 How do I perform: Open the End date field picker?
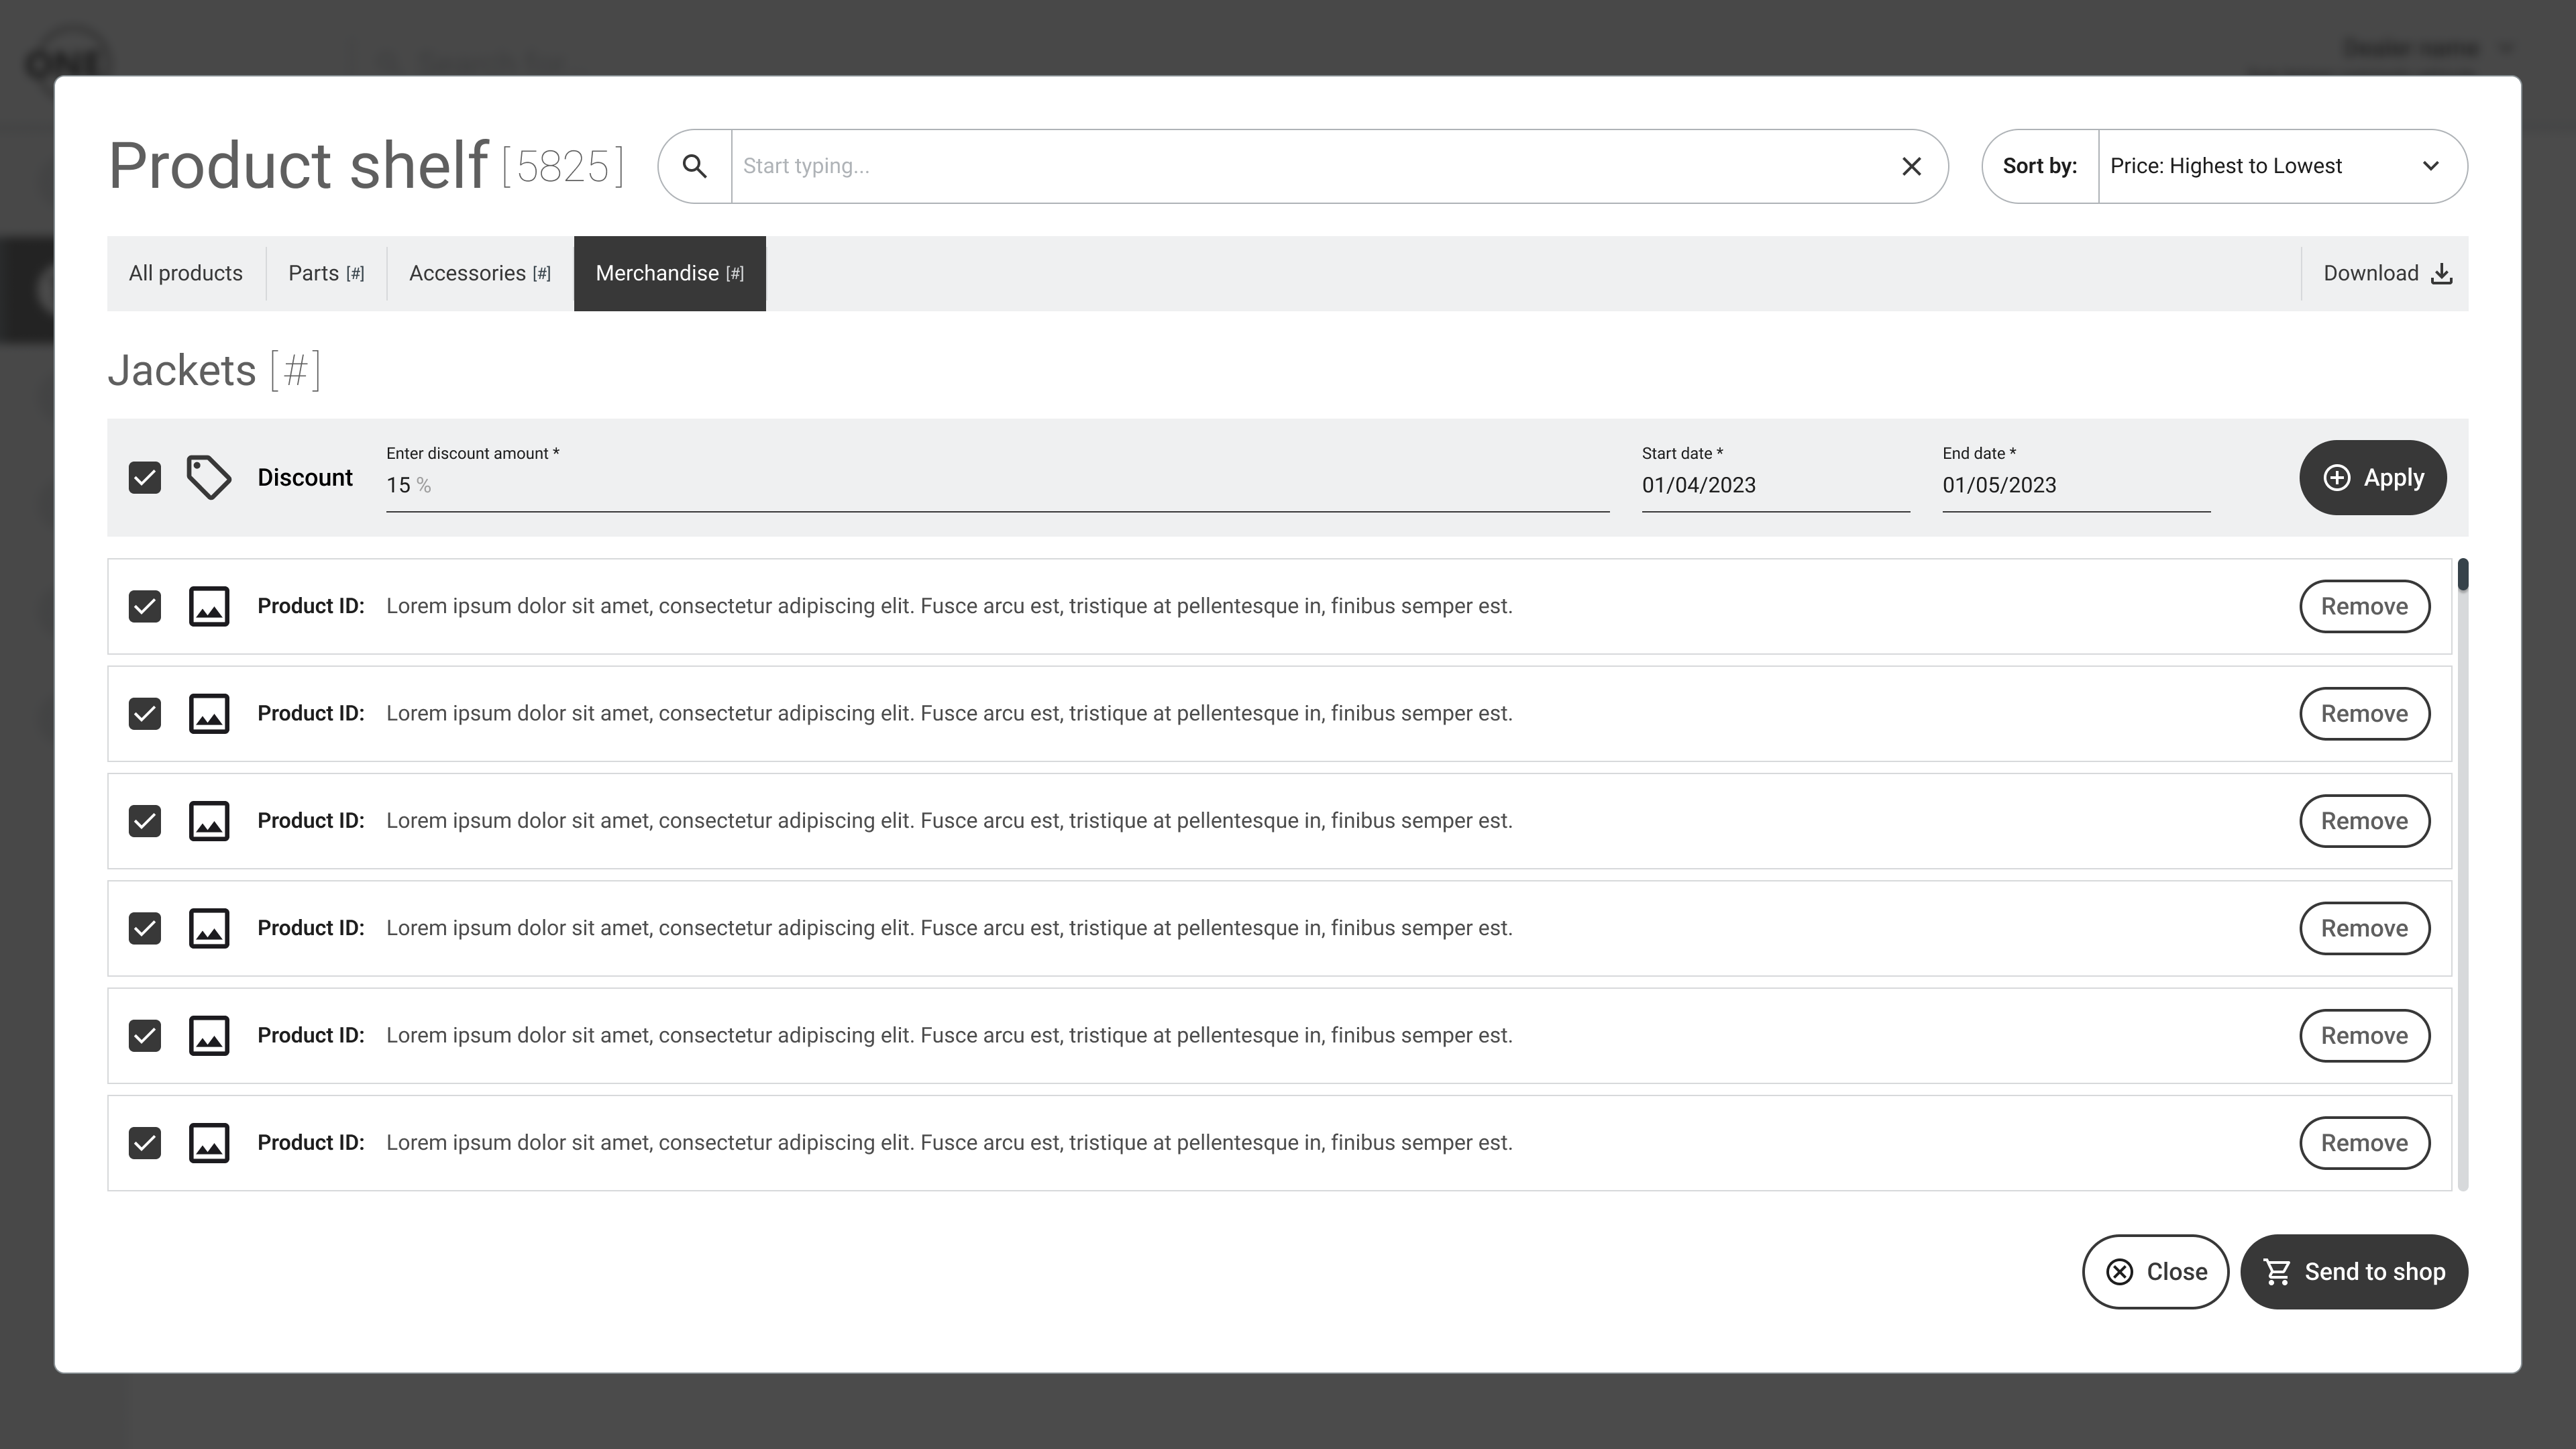tap(2075, 486)
